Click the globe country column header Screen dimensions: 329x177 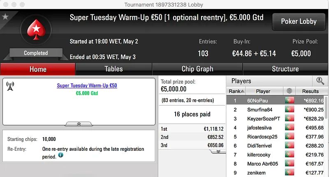290,91
